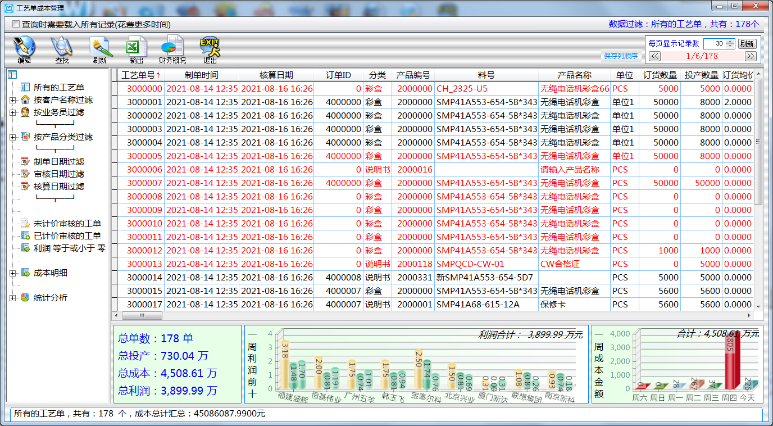Click the calendar icon by 核算日期过滤
The image size is (773, 426).
[x=25, y=186]
